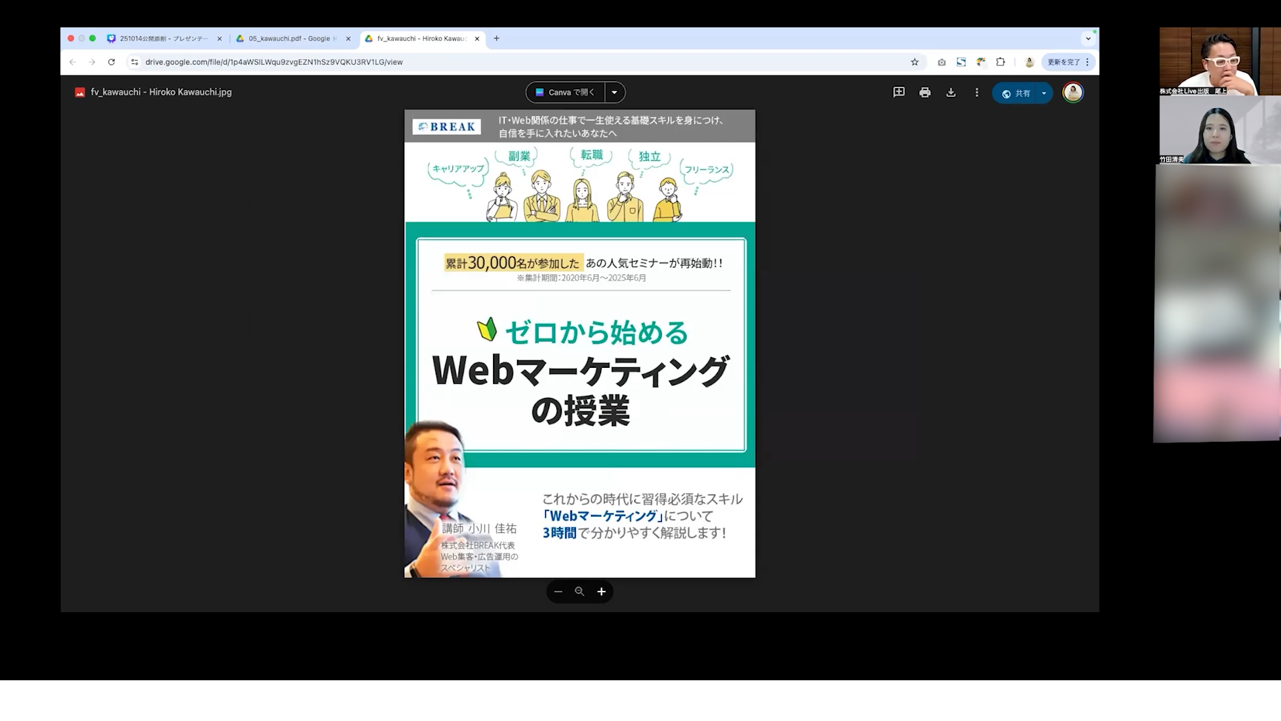1281x721 pixels.
Task: Open Chrome's Extensions puzzle icon
Action: pos(1000,62)
